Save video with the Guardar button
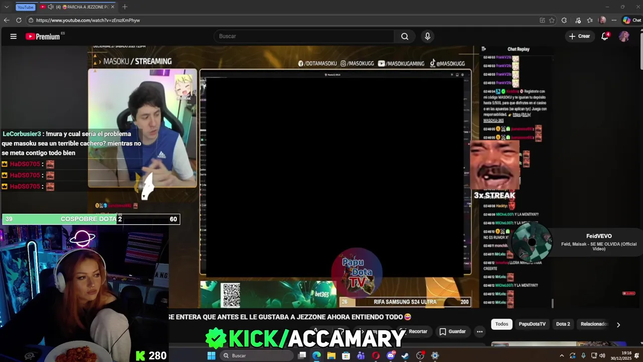 (453, 331)
